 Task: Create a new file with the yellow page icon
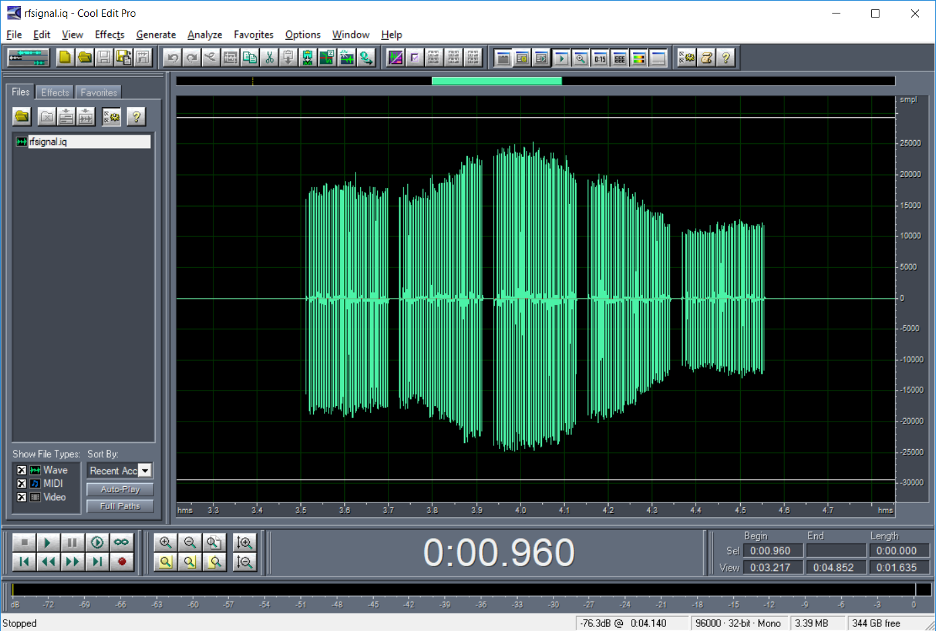tap(65, 57)
